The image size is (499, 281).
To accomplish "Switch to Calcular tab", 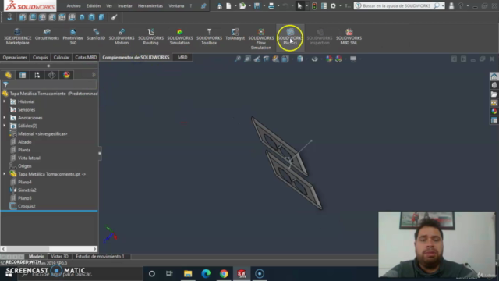I will coord(62,57).
